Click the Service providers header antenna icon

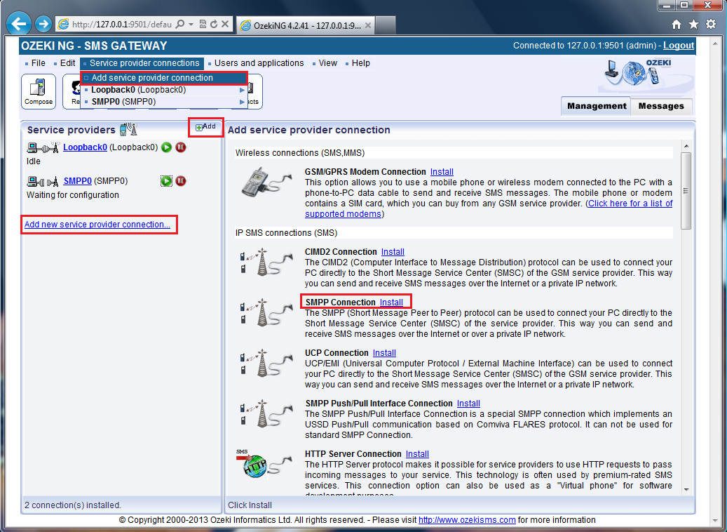(128, 129)
